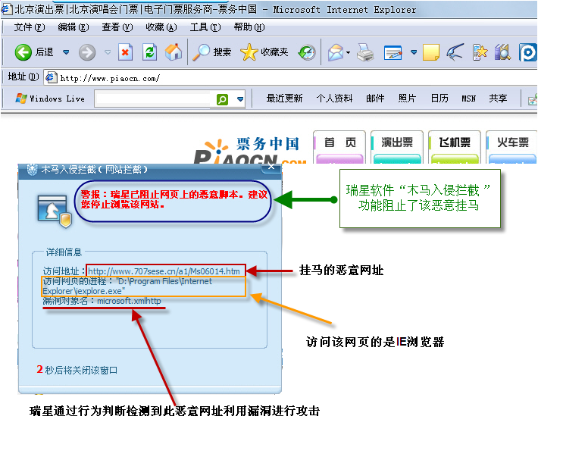Click the Forward navigation arrow
563x460 pixels.
pos(87,52)
